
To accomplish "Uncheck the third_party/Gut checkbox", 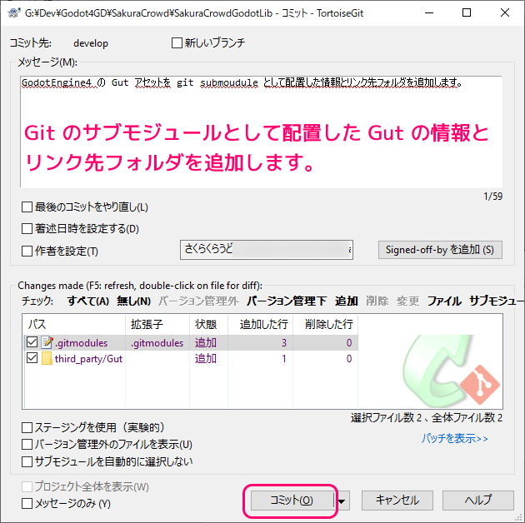I will tap(32, 358).
